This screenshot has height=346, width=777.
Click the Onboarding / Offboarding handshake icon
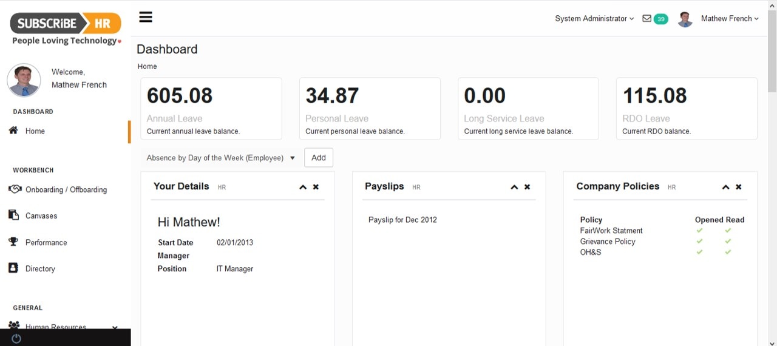[x=15, y=189]
